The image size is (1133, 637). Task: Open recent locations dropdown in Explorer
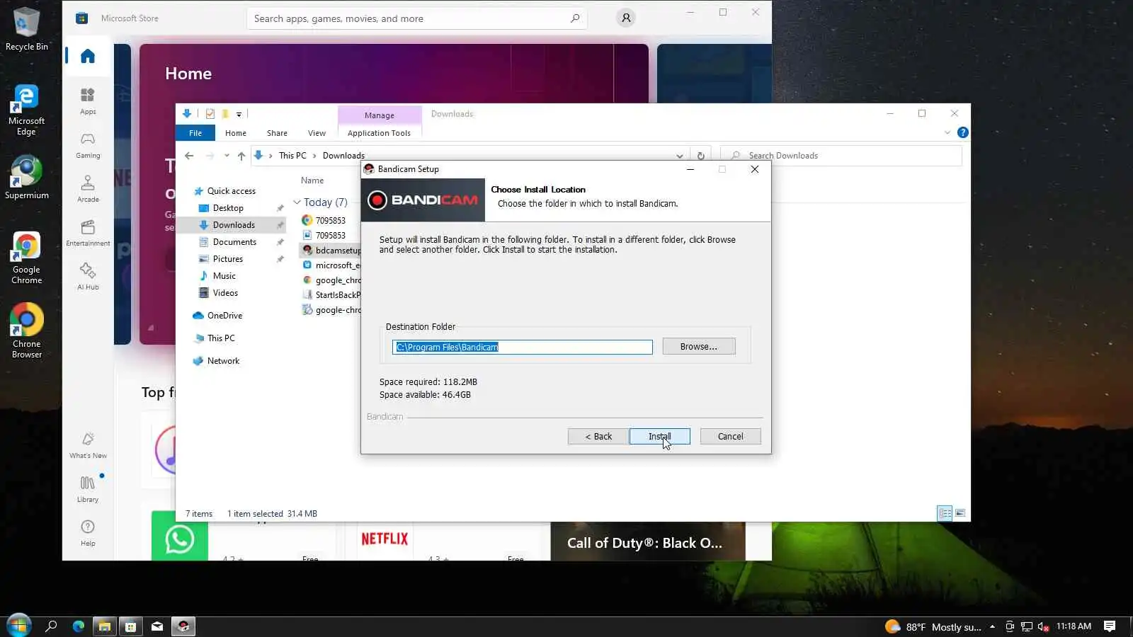click(x=227, y=156)
